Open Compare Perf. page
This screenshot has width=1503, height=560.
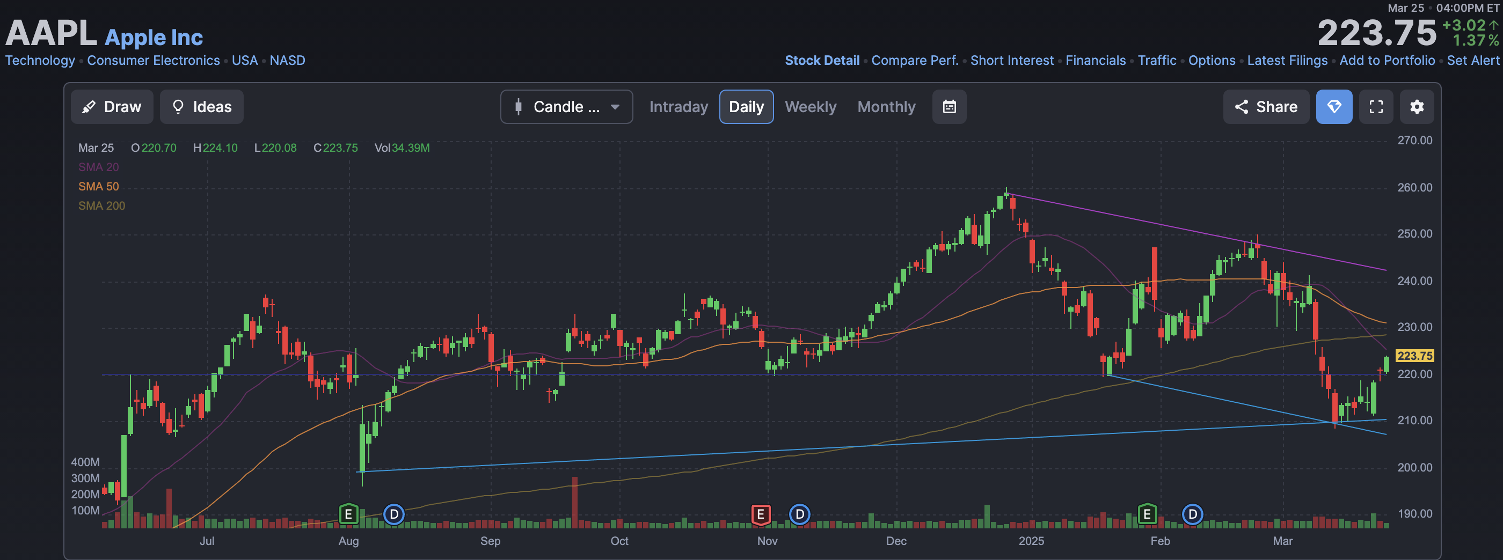coord(915,60)
